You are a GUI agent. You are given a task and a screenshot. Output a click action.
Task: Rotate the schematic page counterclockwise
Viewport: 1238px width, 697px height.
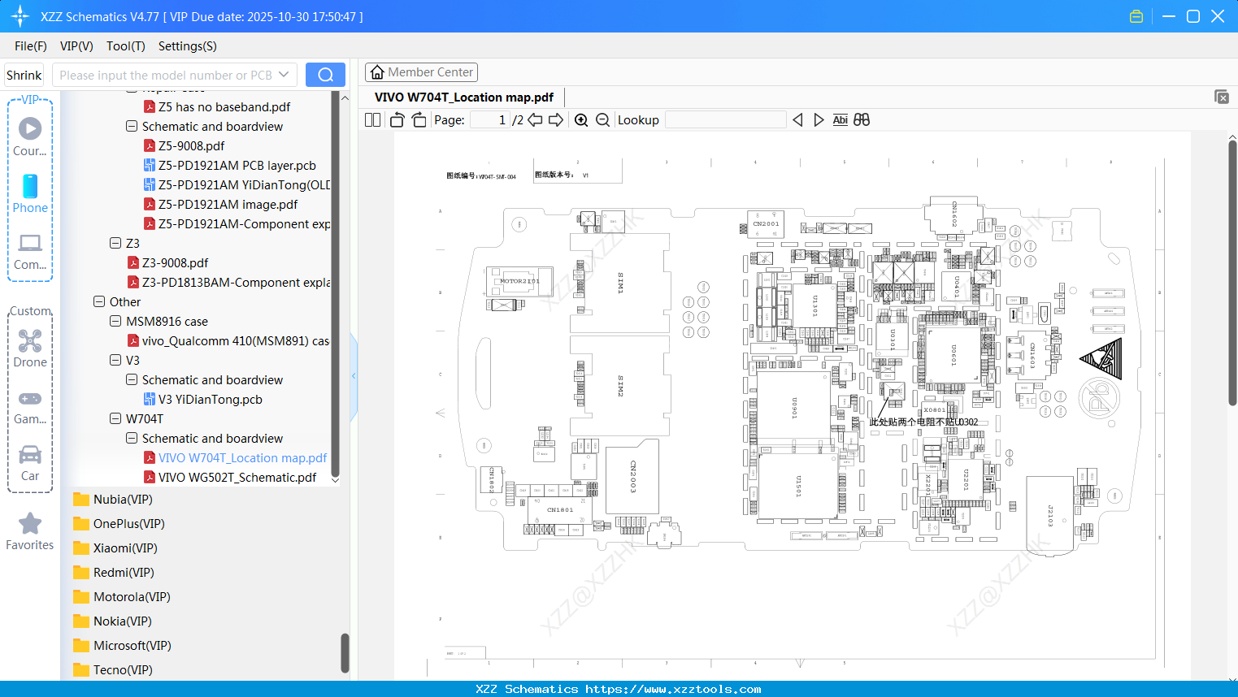[x=396, y=119]
